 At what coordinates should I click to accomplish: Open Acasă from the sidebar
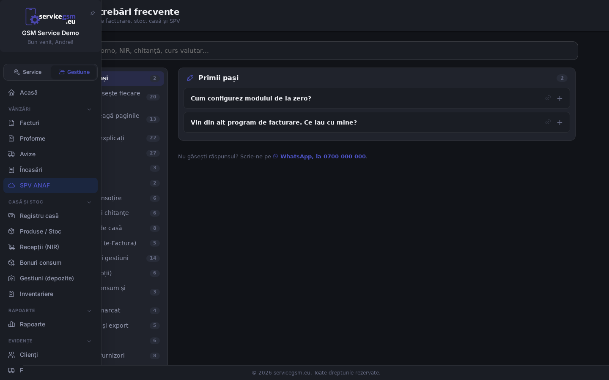coord(50,92)
